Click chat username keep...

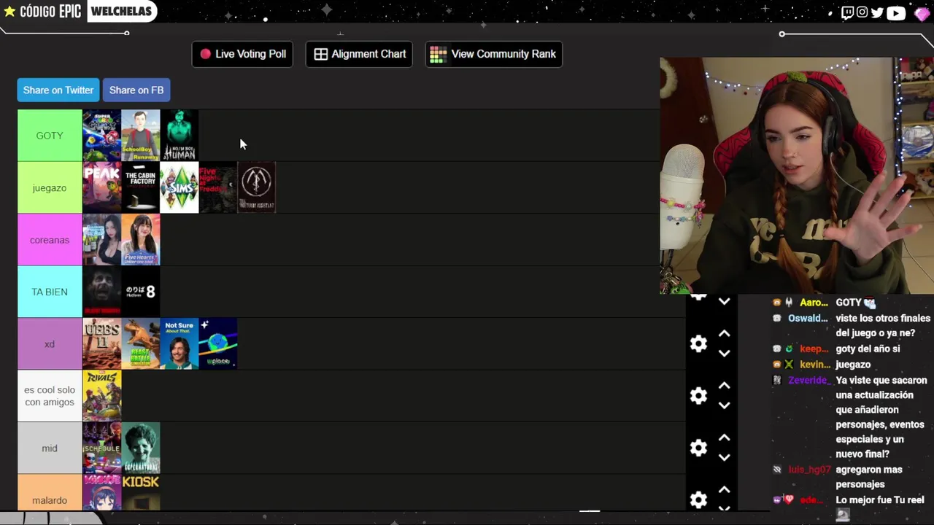(814, 349)
